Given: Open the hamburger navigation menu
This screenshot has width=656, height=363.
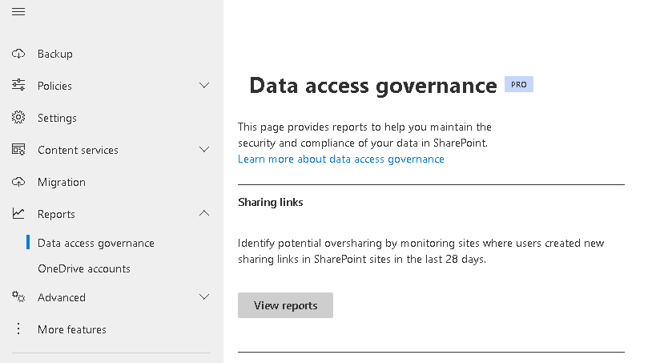Looking at the screenshot, I should (18, 12).
